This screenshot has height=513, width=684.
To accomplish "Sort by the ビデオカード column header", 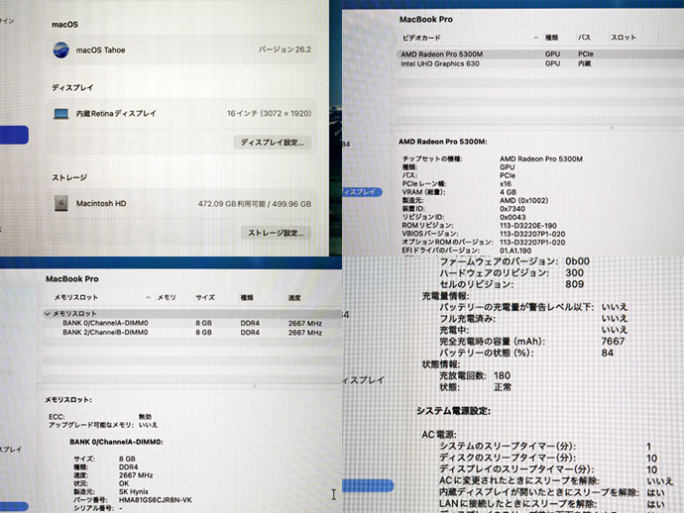I will (x=420, y=38).
